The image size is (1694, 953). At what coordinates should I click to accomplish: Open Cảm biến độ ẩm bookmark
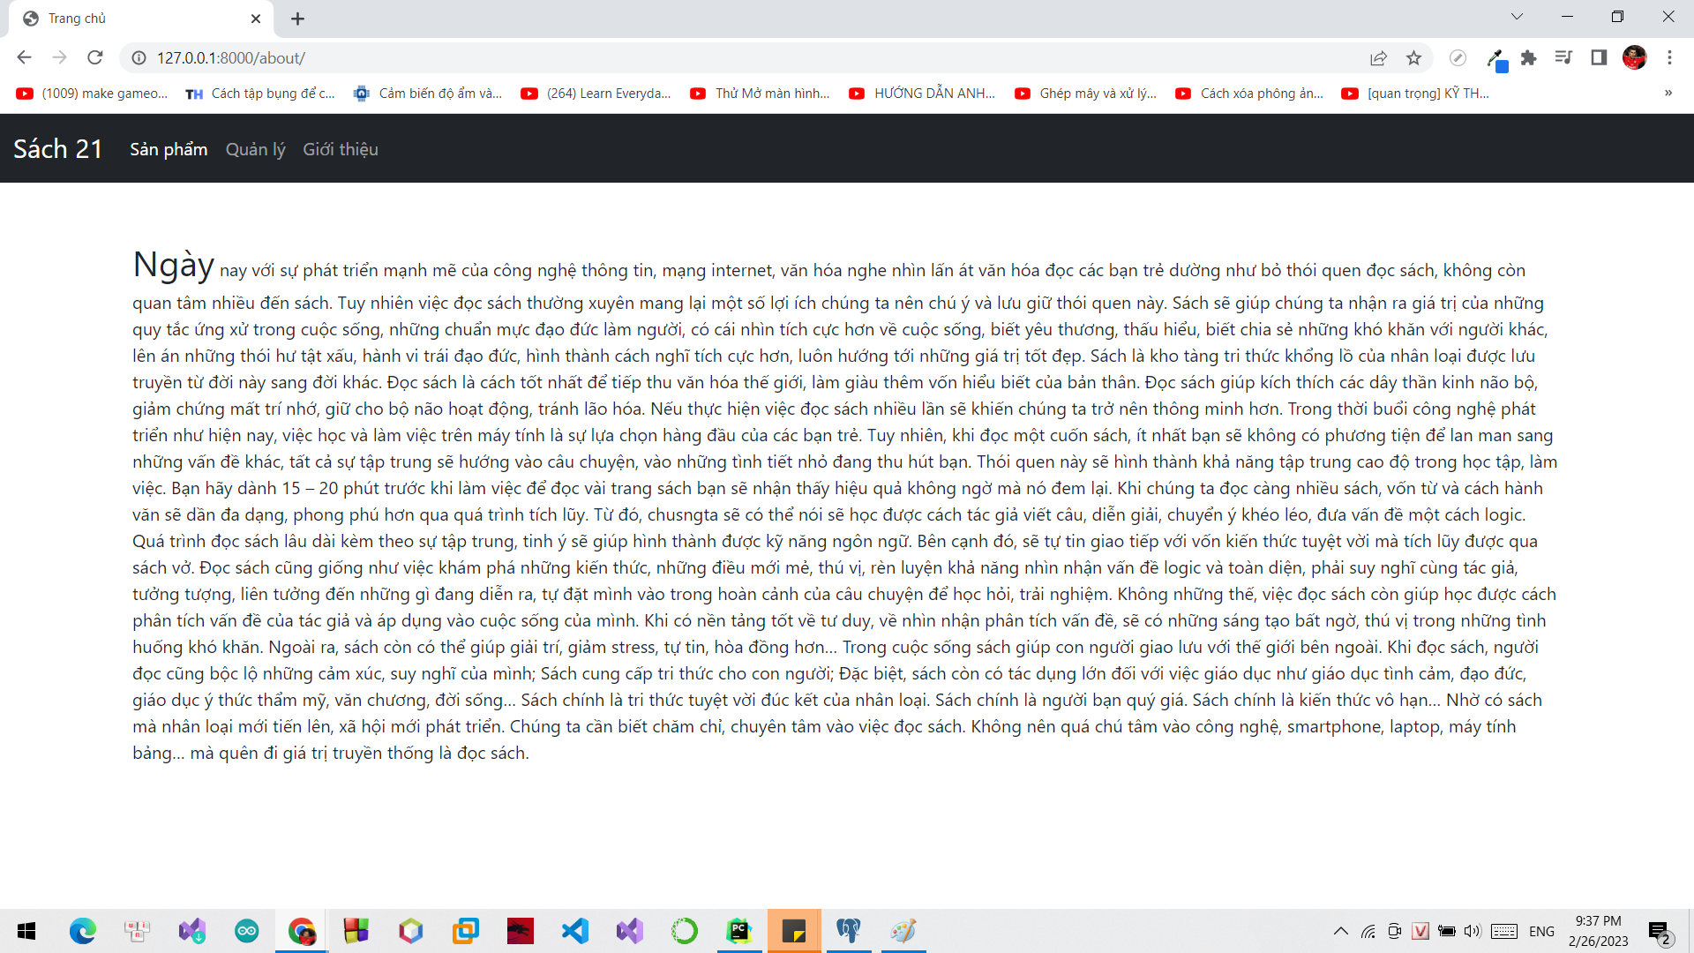pos(428,94)
